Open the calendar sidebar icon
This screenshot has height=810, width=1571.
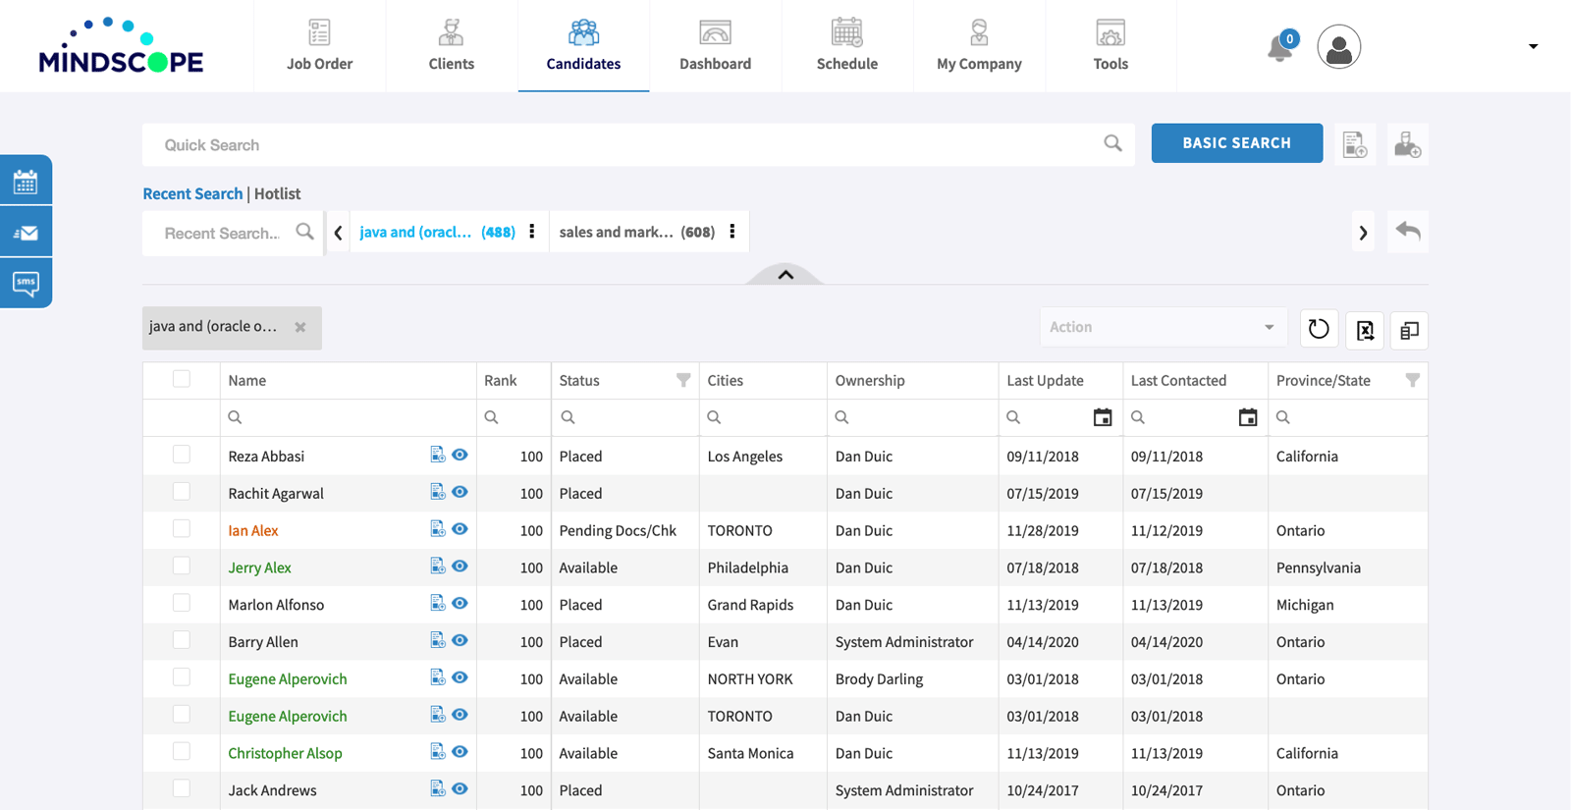tap(26, 181)
